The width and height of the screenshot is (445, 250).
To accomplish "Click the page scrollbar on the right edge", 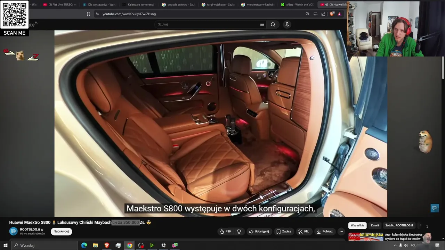I will (x=443, y=68).
